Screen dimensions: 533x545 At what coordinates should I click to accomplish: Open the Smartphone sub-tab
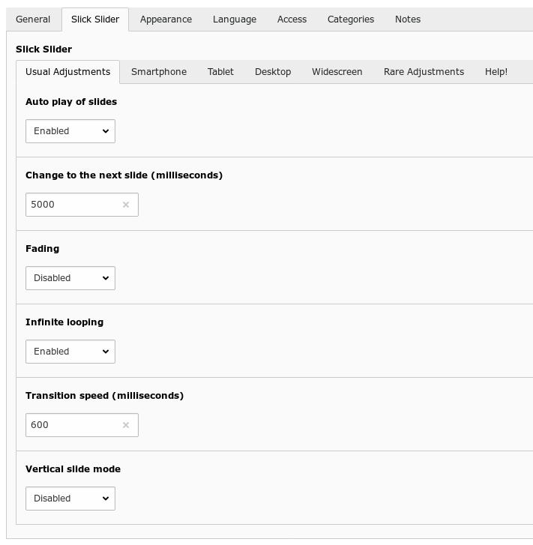click(159, 72)
